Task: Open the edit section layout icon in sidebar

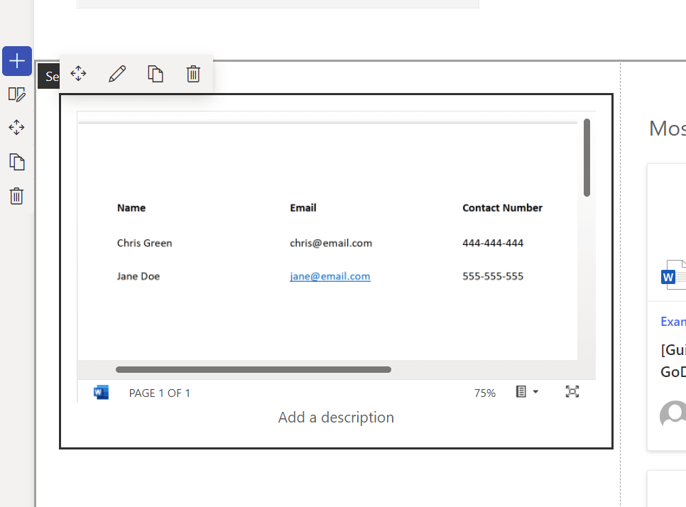Action: (16, 94)
